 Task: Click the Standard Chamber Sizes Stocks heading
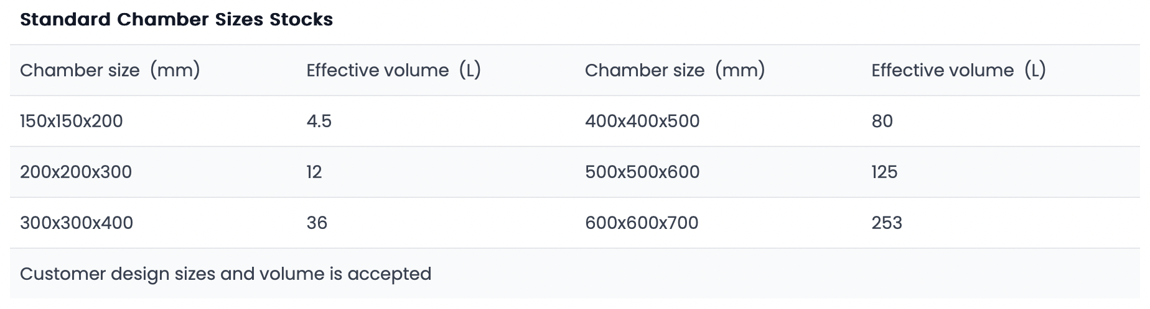click(176, 19)
